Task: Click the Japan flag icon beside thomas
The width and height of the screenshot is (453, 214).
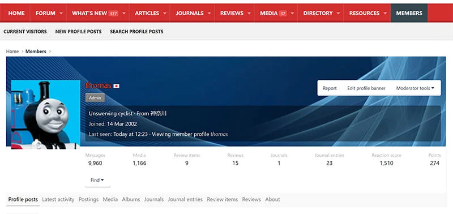Action: click(x=117, y=86)
